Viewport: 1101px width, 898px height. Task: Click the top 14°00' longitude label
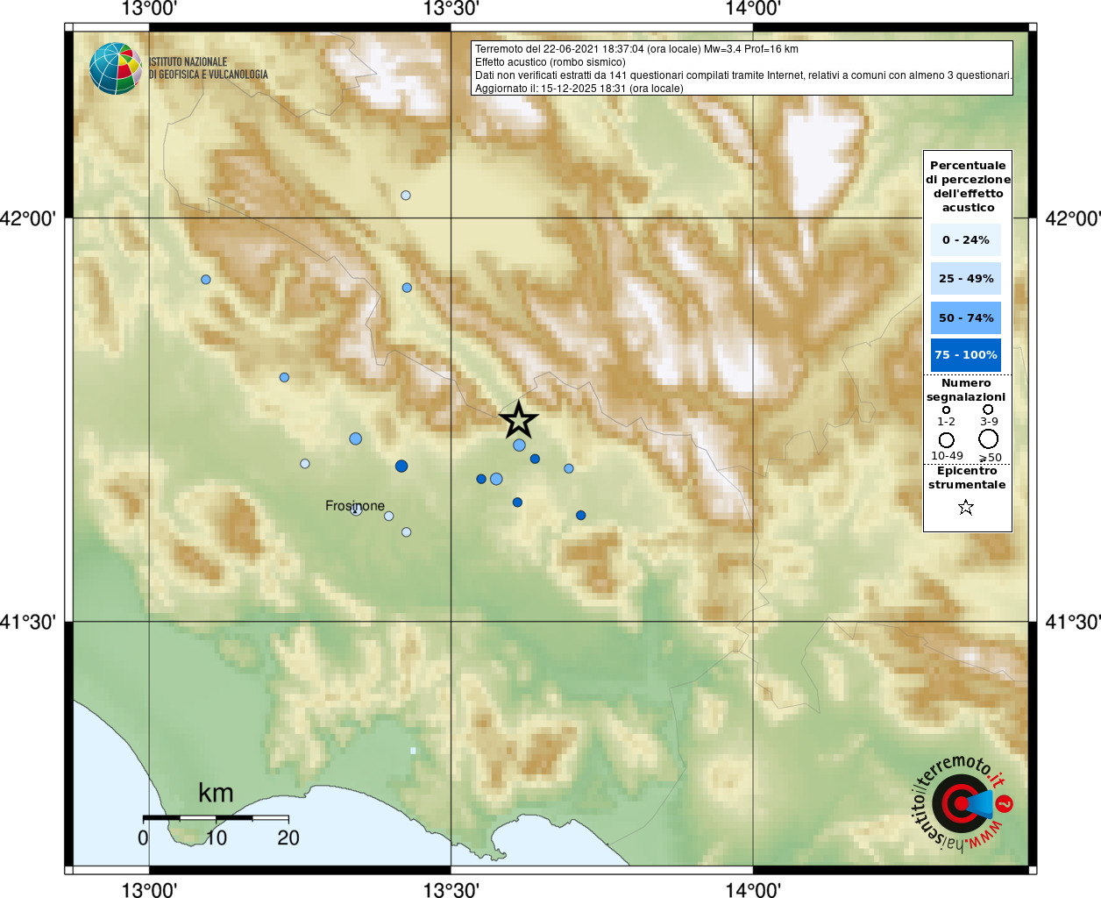coord(753,10)
